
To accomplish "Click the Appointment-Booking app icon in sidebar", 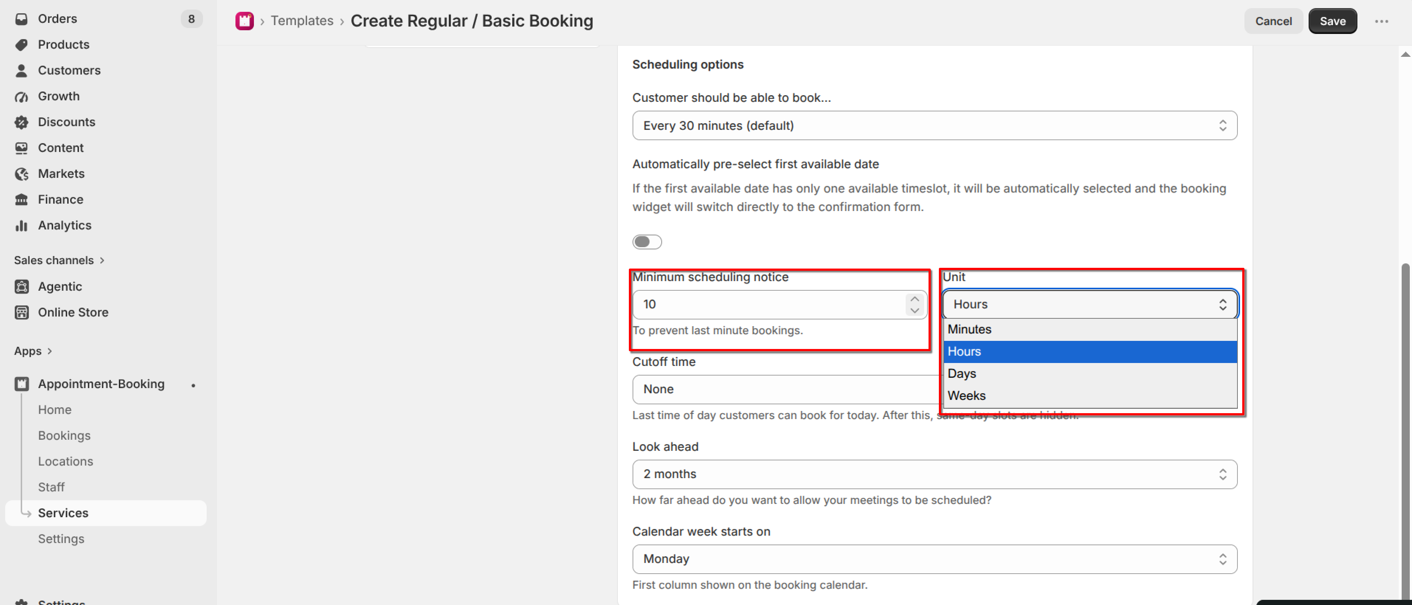I will [21, 384].
